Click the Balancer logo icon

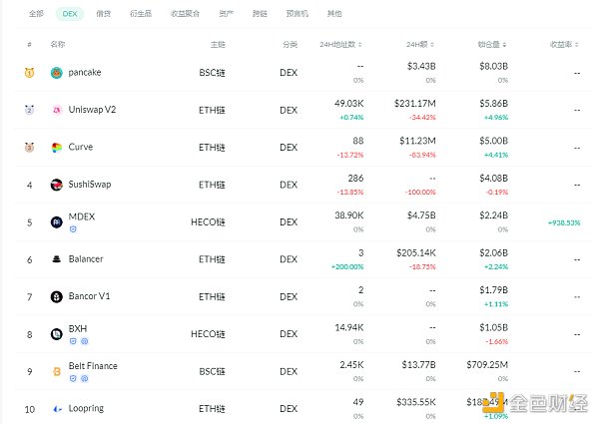click(57, 259)
